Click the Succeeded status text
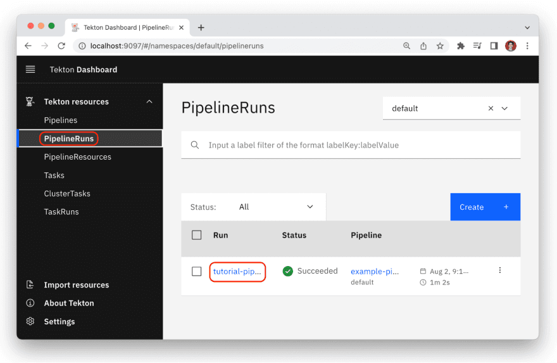Image resolution: width=557 pixels, height=363 pixels. (317, 271)
